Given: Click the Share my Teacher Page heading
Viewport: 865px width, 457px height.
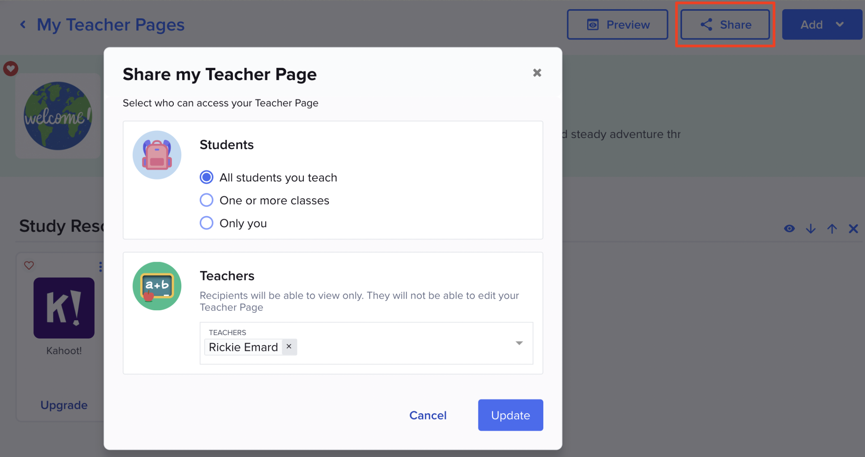Looking at the screenshot, I should coord(220,74).
